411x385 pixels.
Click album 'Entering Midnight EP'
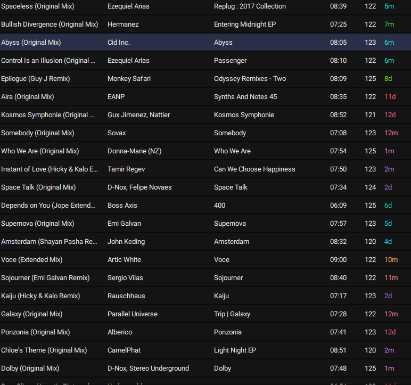[245, 24]
